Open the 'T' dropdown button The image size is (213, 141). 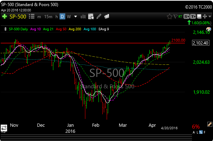click(x=193, y=16)
